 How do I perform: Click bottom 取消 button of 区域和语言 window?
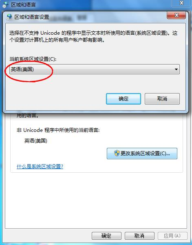[139, 236]
